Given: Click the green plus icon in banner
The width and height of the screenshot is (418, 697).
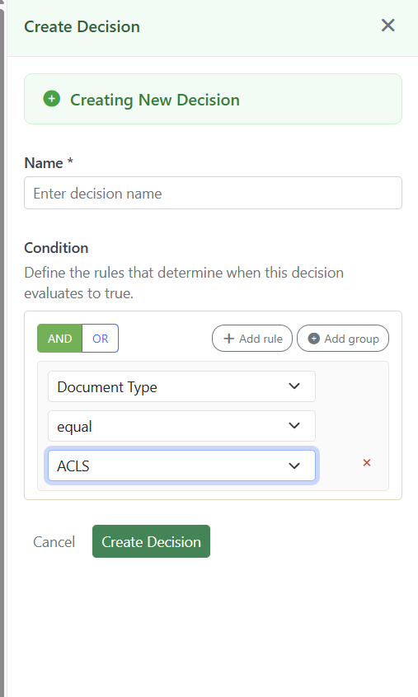Looking at the screenshot, I should point(52,99).
